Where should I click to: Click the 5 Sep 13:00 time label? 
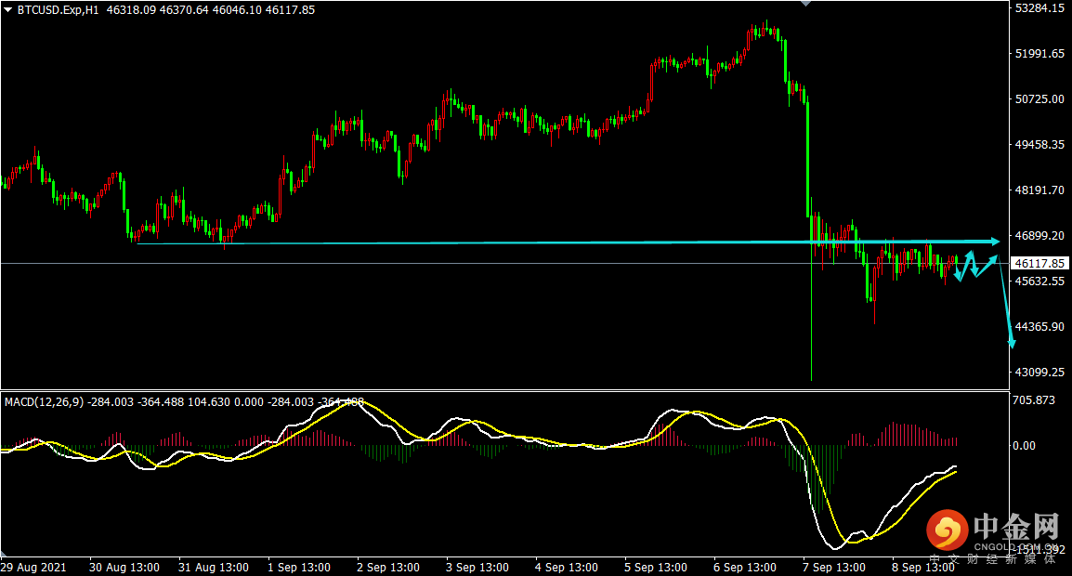click(656, 568)
